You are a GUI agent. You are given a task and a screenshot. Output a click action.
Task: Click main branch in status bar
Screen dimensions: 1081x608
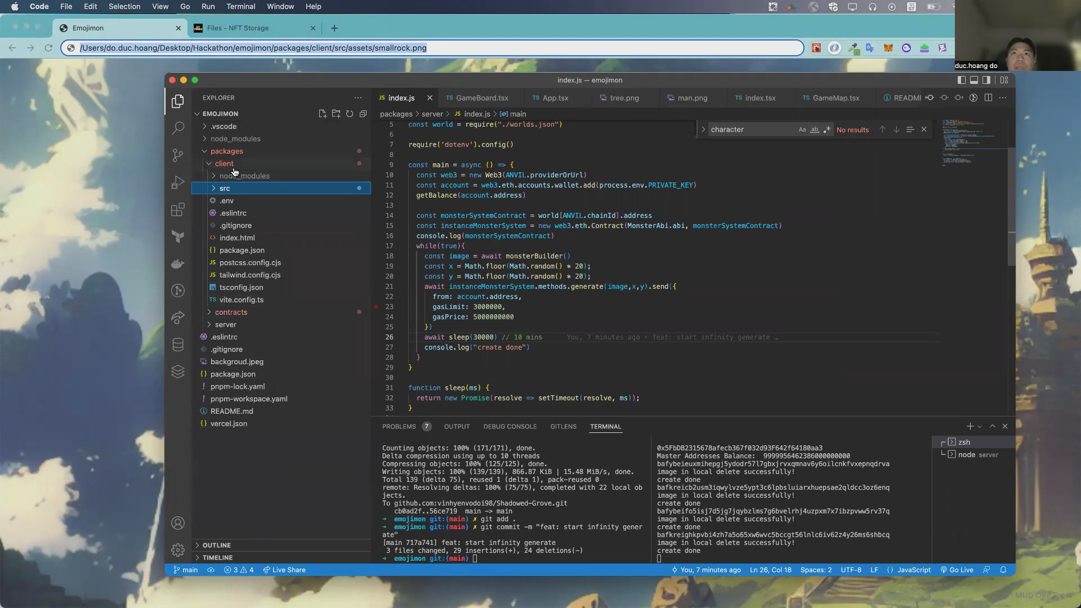[x=185, y=570]
